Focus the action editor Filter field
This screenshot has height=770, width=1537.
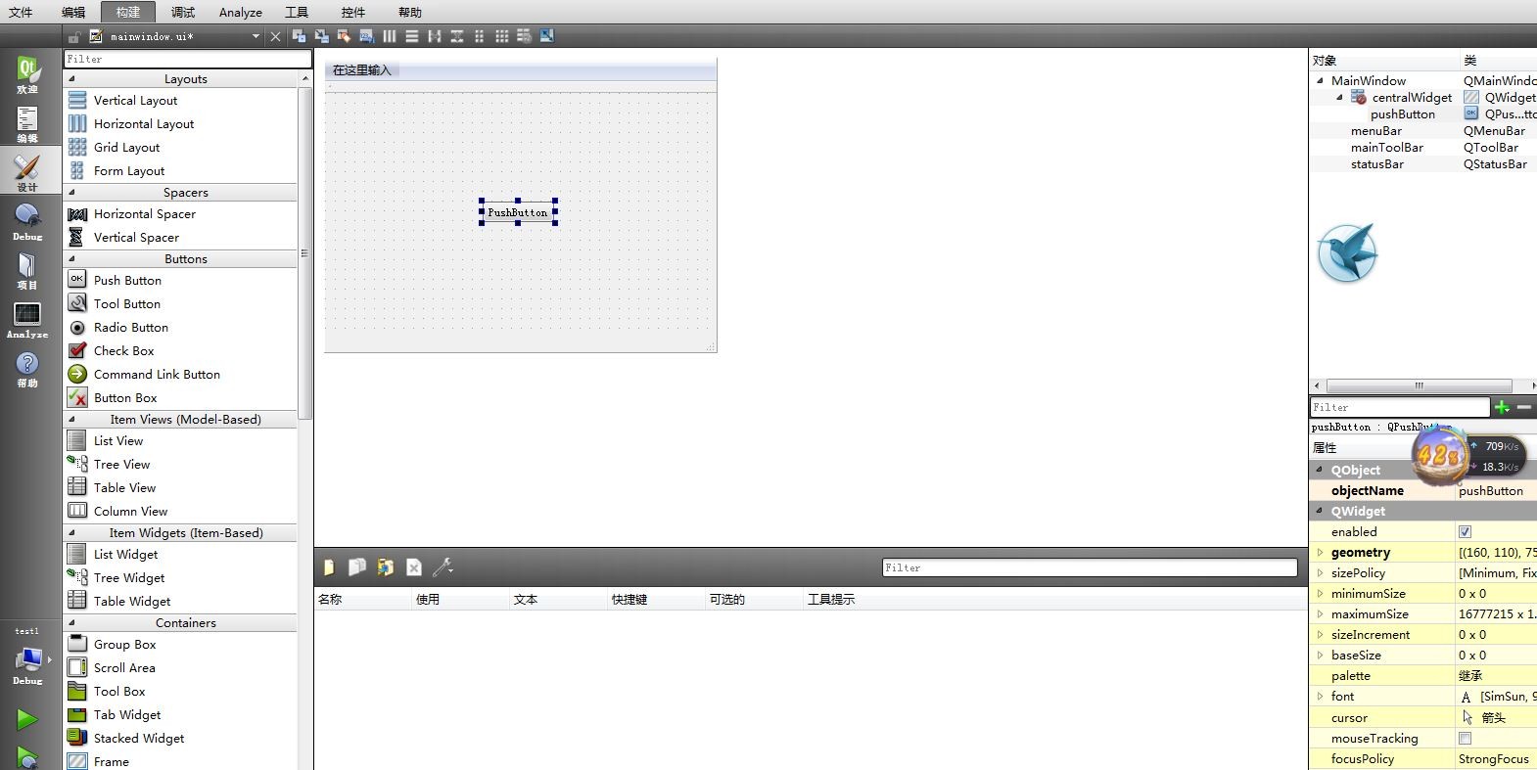coord(1090,567)
